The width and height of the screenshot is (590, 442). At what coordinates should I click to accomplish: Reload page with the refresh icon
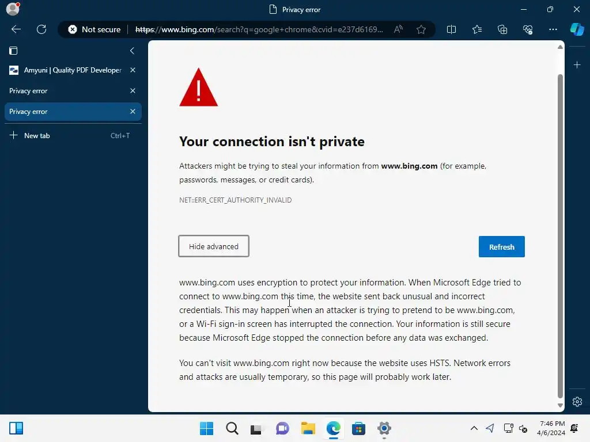(41, 29)
